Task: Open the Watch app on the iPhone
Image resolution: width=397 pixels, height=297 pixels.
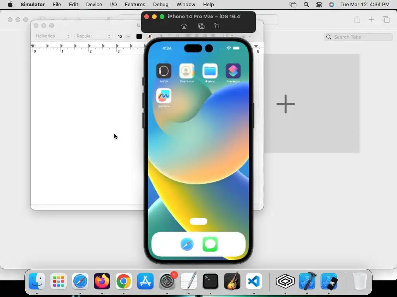Action: 164,71
